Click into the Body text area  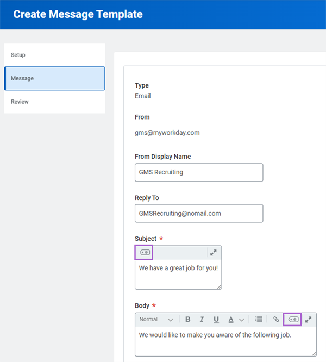click(225, 341)
